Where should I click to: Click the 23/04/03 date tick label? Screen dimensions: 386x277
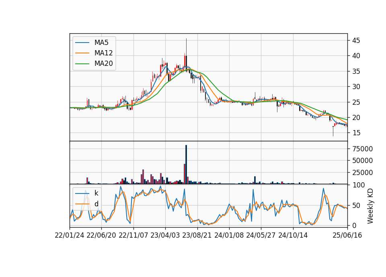point(165,235)
